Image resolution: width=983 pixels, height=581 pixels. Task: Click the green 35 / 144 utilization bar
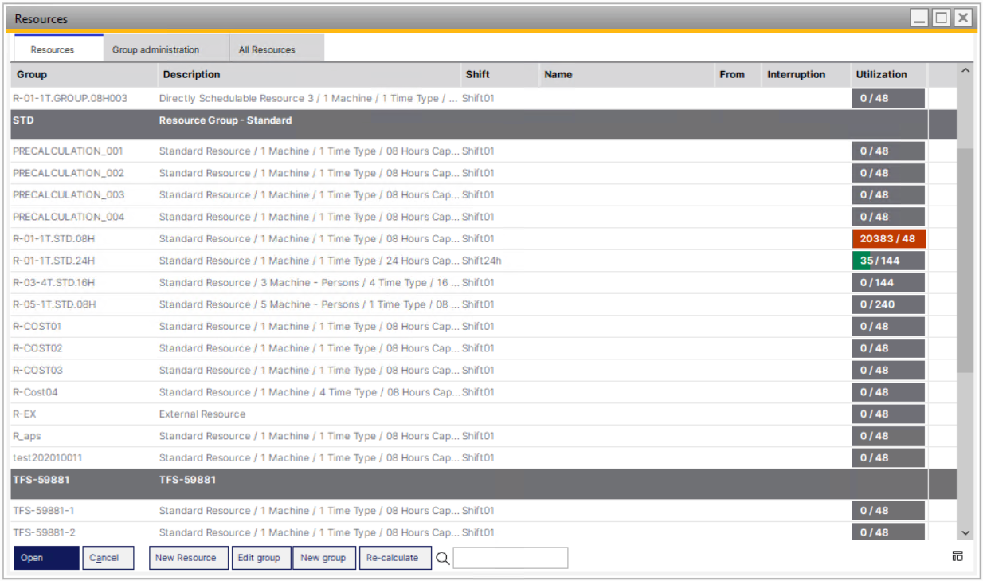[x=888, y=261]
